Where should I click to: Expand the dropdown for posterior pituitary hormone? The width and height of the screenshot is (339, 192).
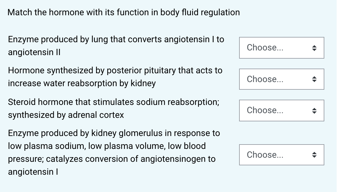pos(281,79)
